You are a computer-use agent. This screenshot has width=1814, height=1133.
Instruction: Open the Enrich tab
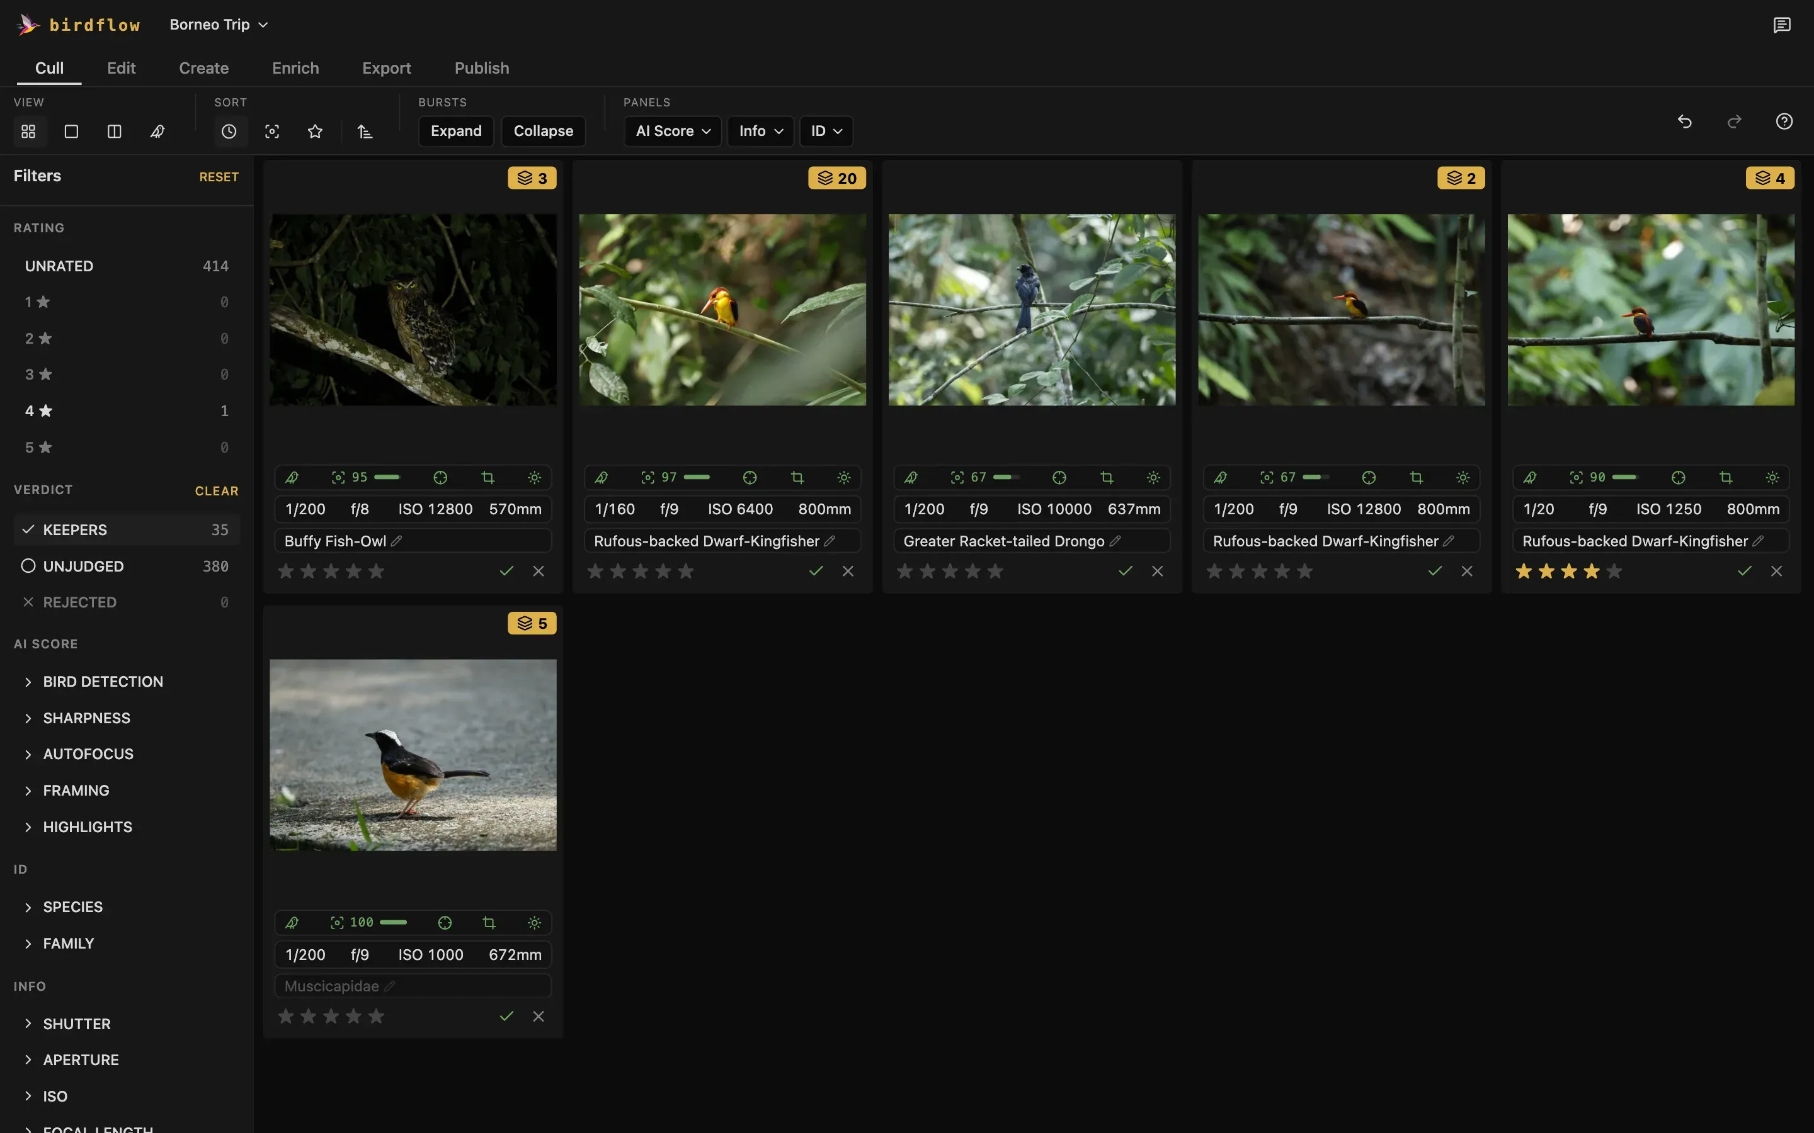click(295, 68)
